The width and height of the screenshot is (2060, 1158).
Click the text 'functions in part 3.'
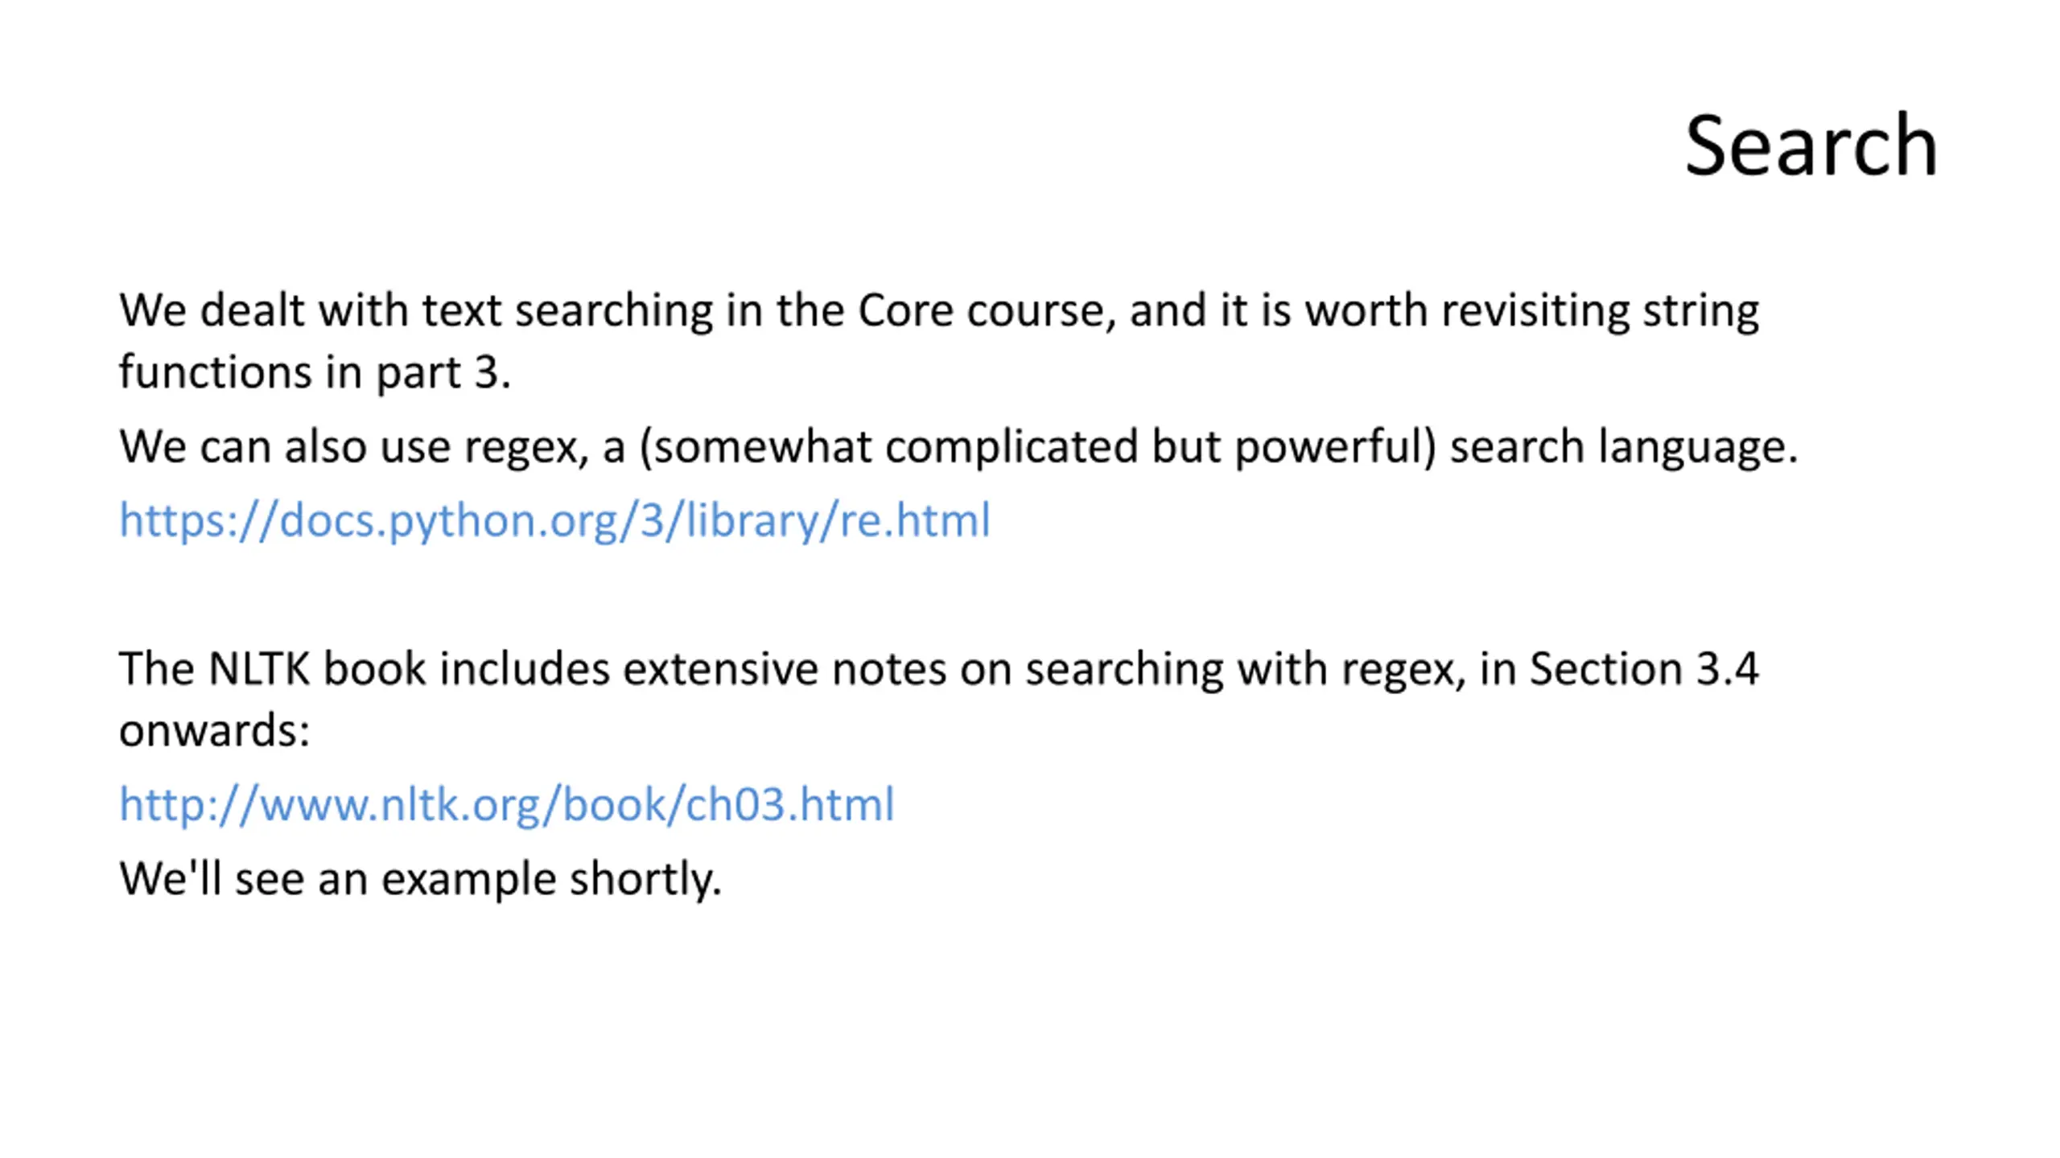[x=315, y=372]
